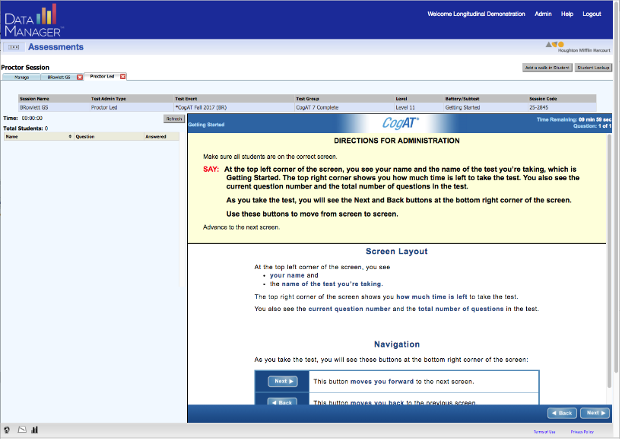622x441 pixels.
Task: Open the Privacy Policy link
Action: point(583,433)
